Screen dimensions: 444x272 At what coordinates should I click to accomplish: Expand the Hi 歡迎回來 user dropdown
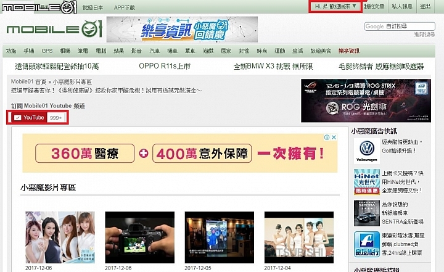coord(335,6)
